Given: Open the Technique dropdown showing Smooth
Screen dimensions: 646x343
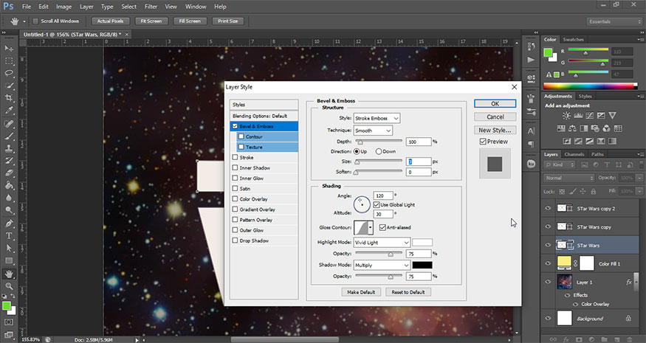Looking at the screenshot, I should pos(373,131).
